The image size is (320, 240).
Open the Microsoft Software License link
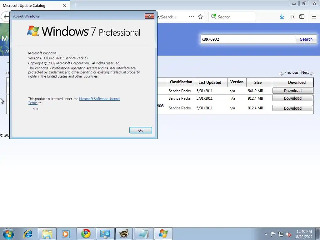(99, 99)
